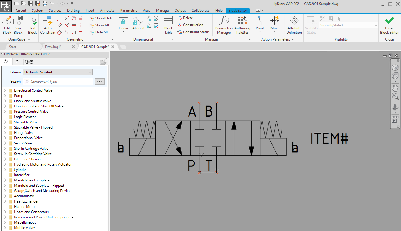Switch to the Drawing1 document tab

tap(53, 47)
